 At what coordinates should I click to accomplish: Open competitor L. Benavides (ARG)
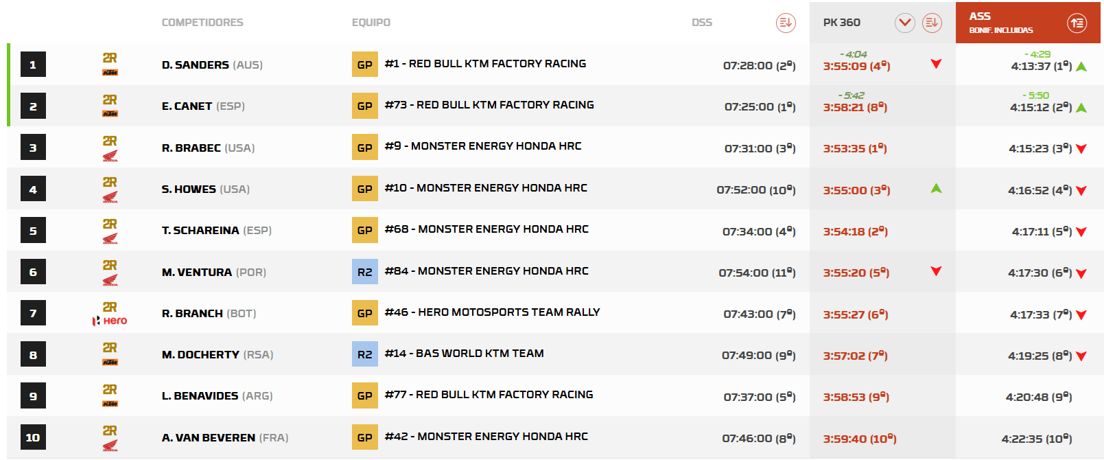[218, 396]
